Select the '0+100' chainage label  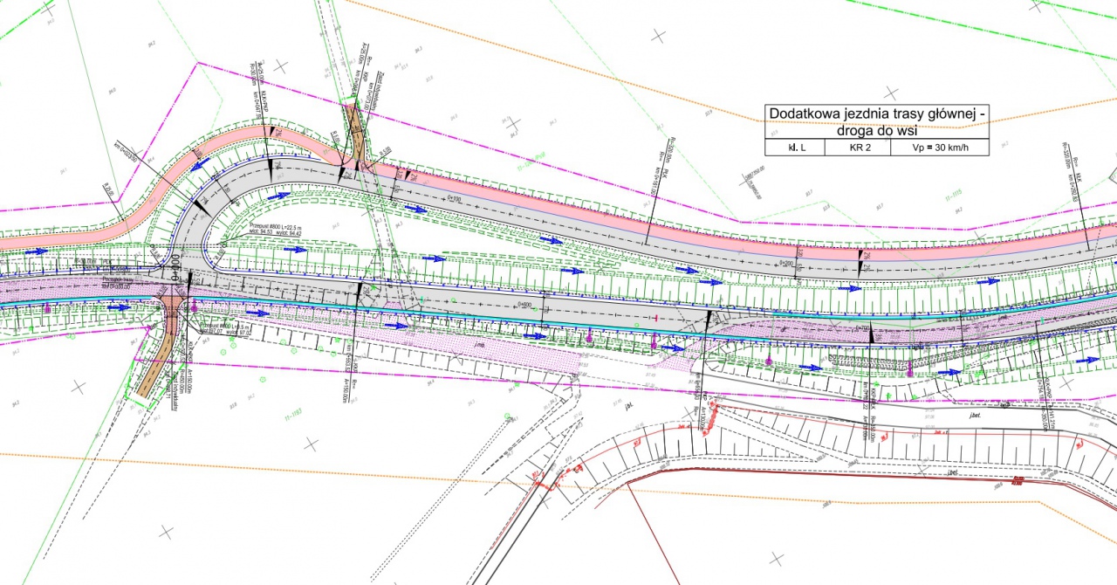point(454,200)
